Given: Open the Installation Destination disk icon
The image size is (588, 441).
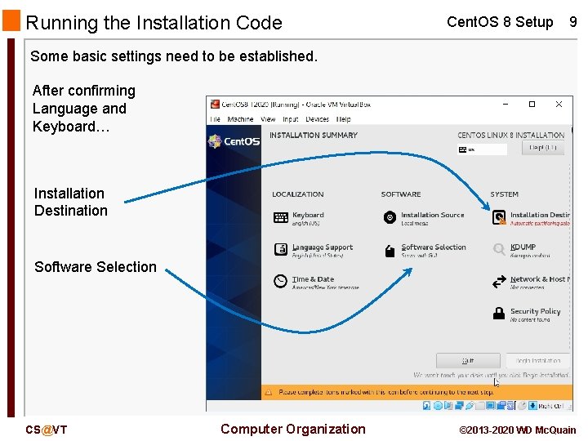Looking at the screenshot, I should (499, 217).
